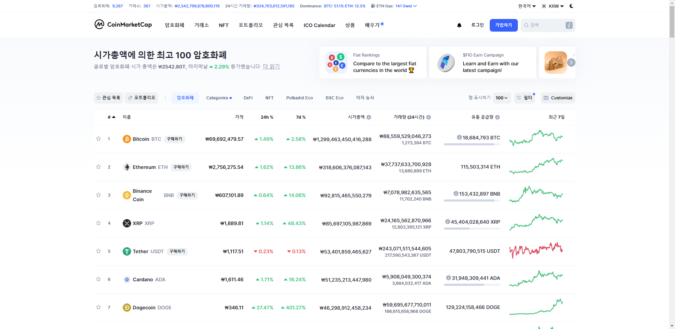Viewport: 675px width, 329px height.
Task: Click Bitcoin 7-day sparkline chart
Action: click(536, 138)
